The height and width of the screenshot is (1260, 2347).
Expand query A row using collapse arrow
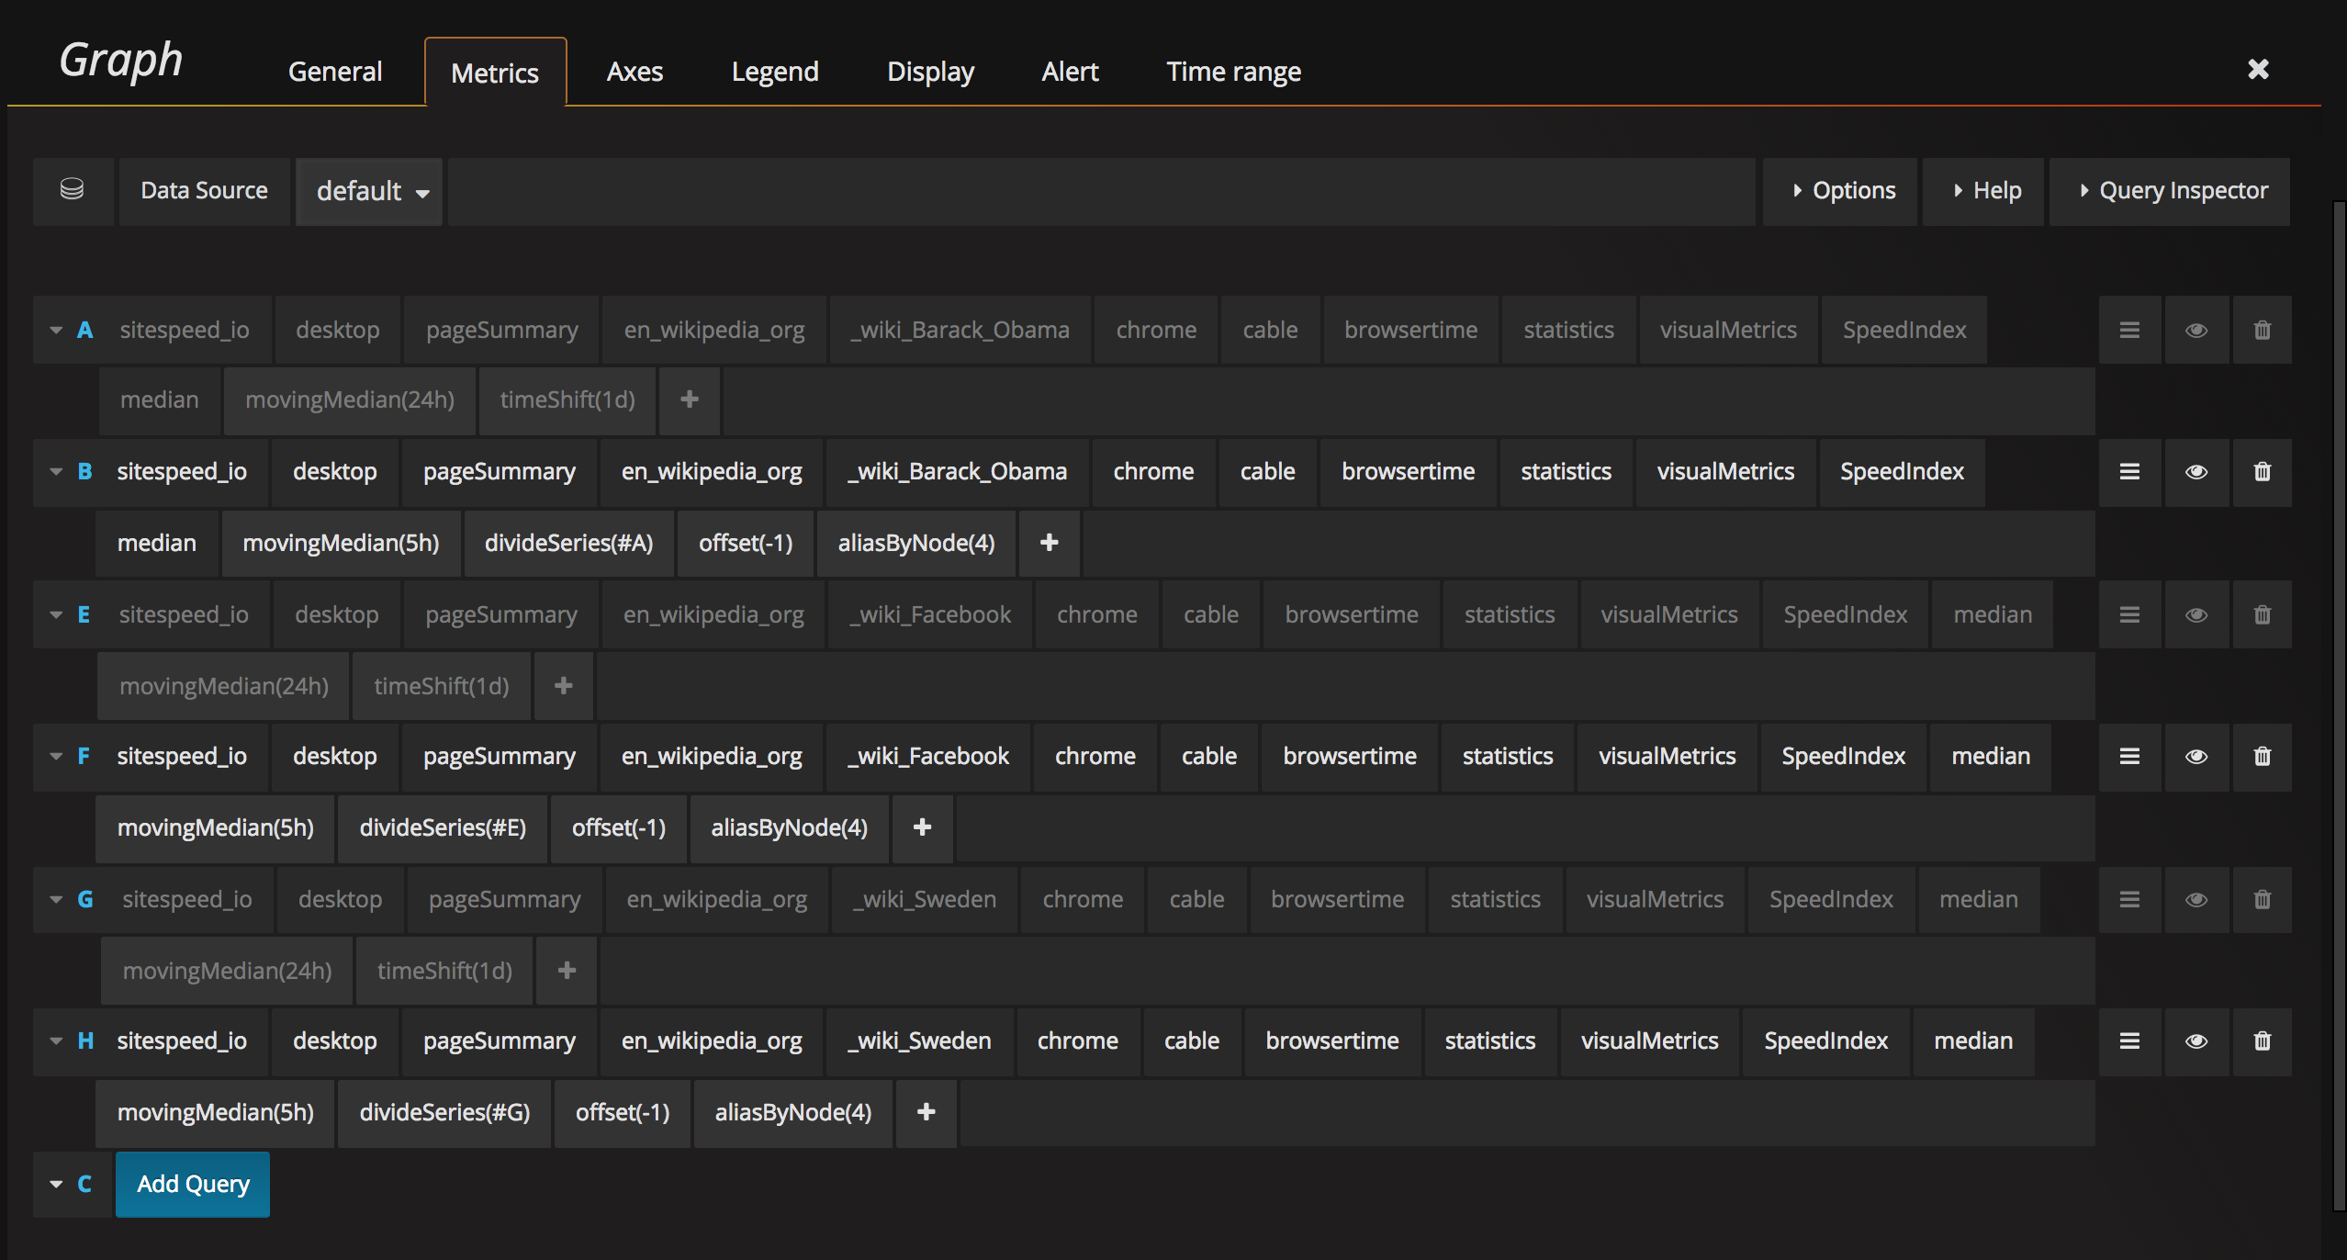coord(56,328)
